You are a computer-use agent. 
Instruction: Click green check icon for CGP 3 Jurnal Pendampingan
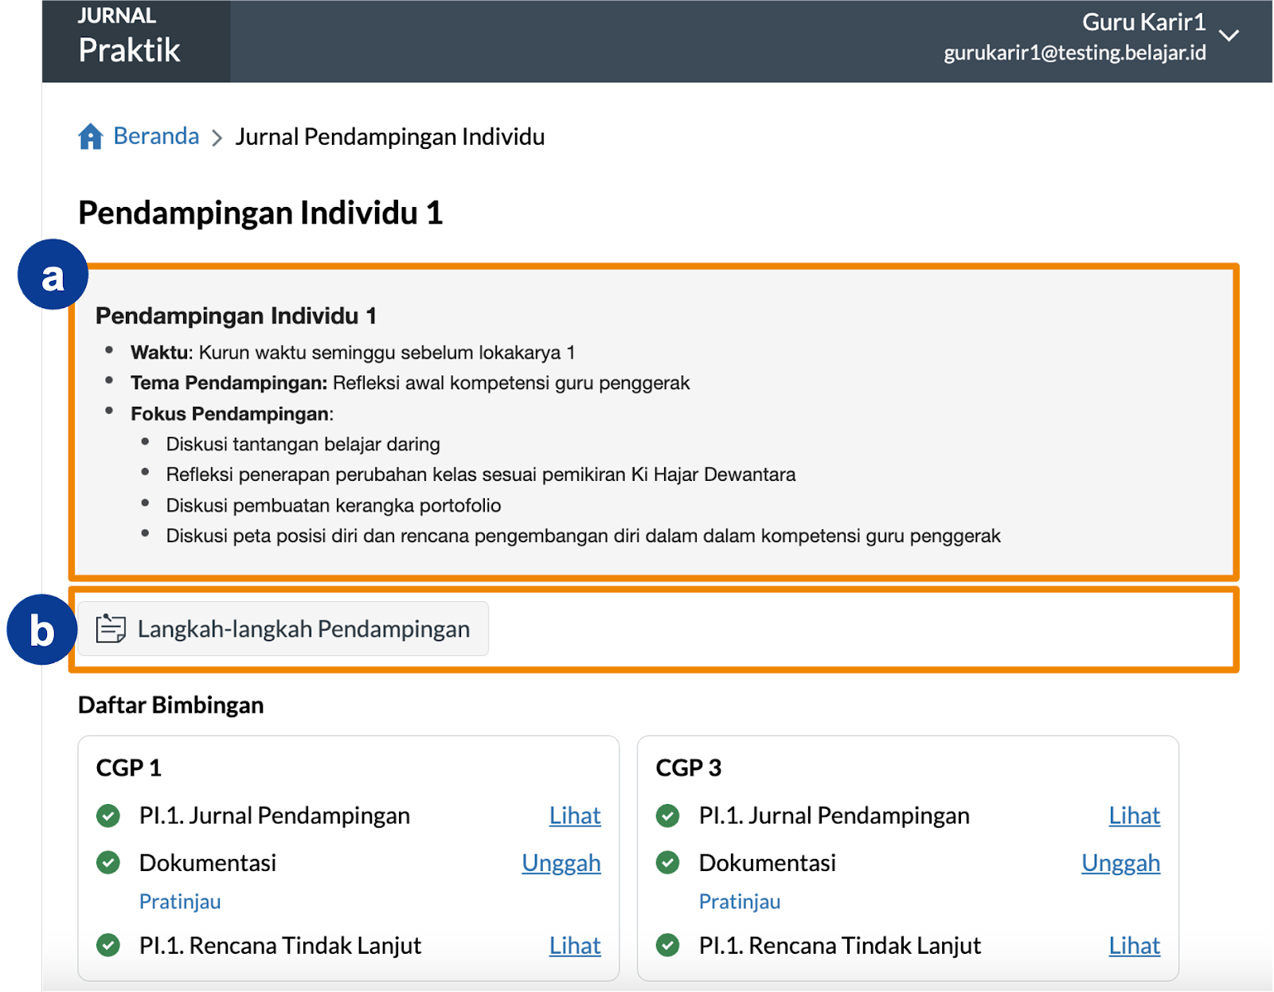[x=668, y=816]
